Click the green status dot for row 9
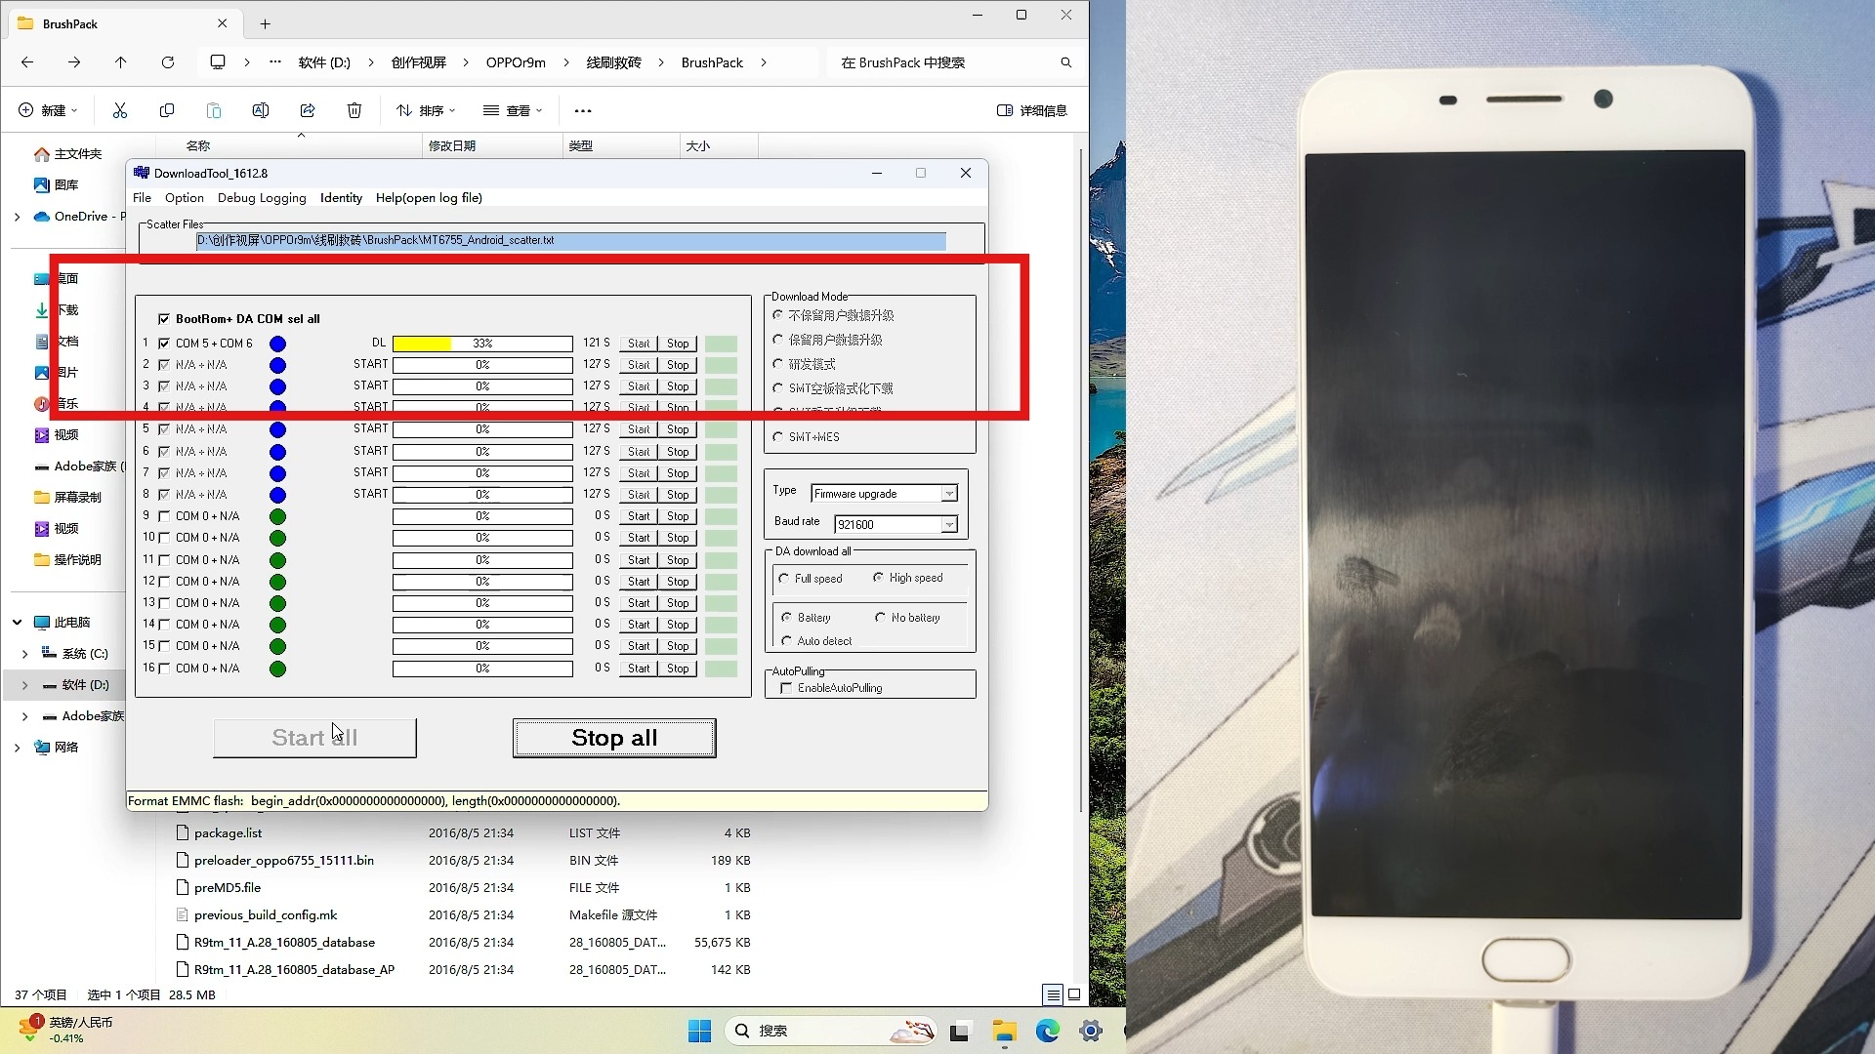The width and height of the screenshot is (1875, 1054). tap(277, 516)
